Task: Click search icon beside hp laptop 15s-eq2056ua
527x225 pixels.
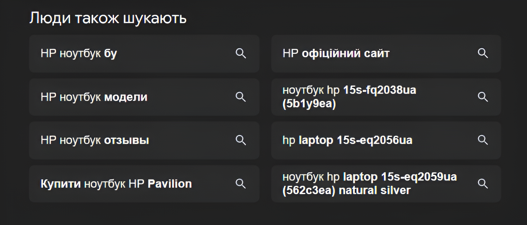Action: point(483,140)
